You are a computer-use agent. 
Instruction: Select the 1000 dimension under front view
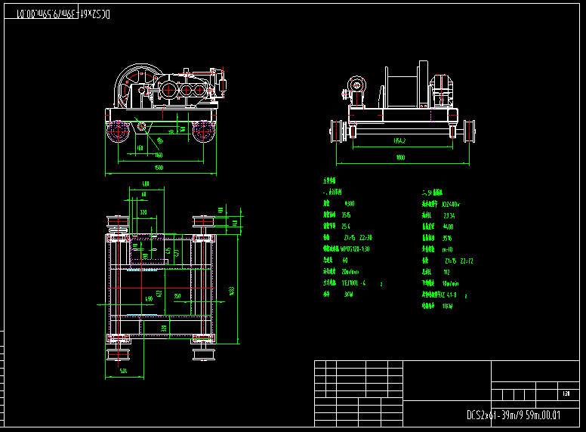399,158
